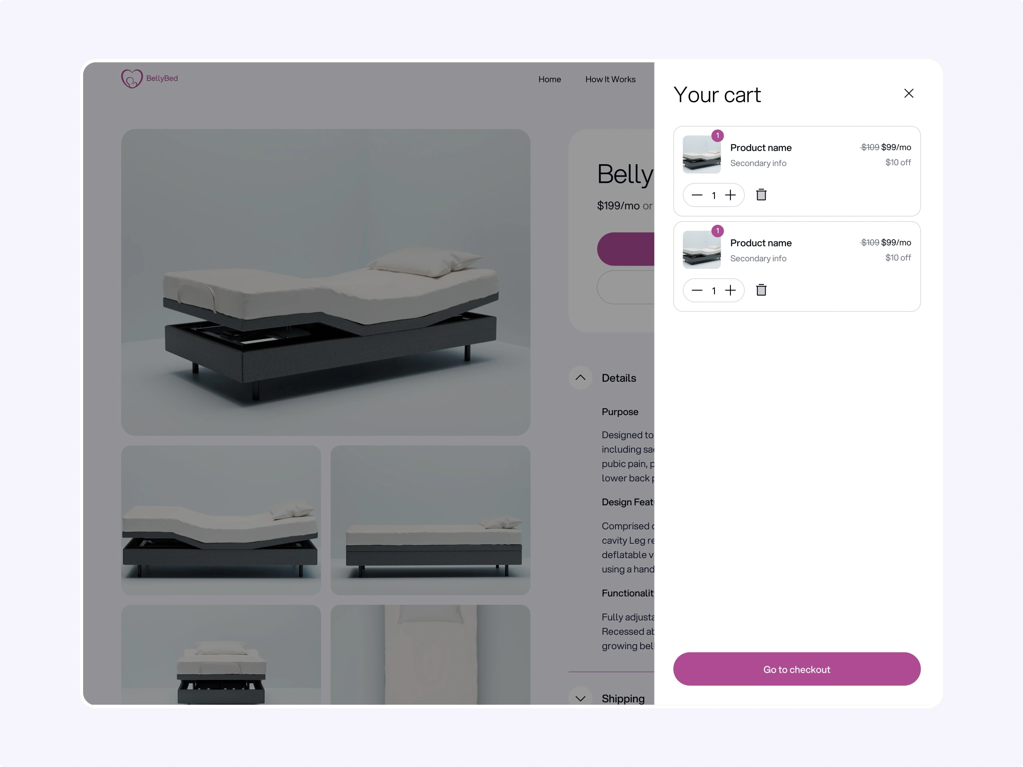The height and width of the screenshot is (767, 1023).
Task: Increase quantity of second cart item
Action: 730,290
